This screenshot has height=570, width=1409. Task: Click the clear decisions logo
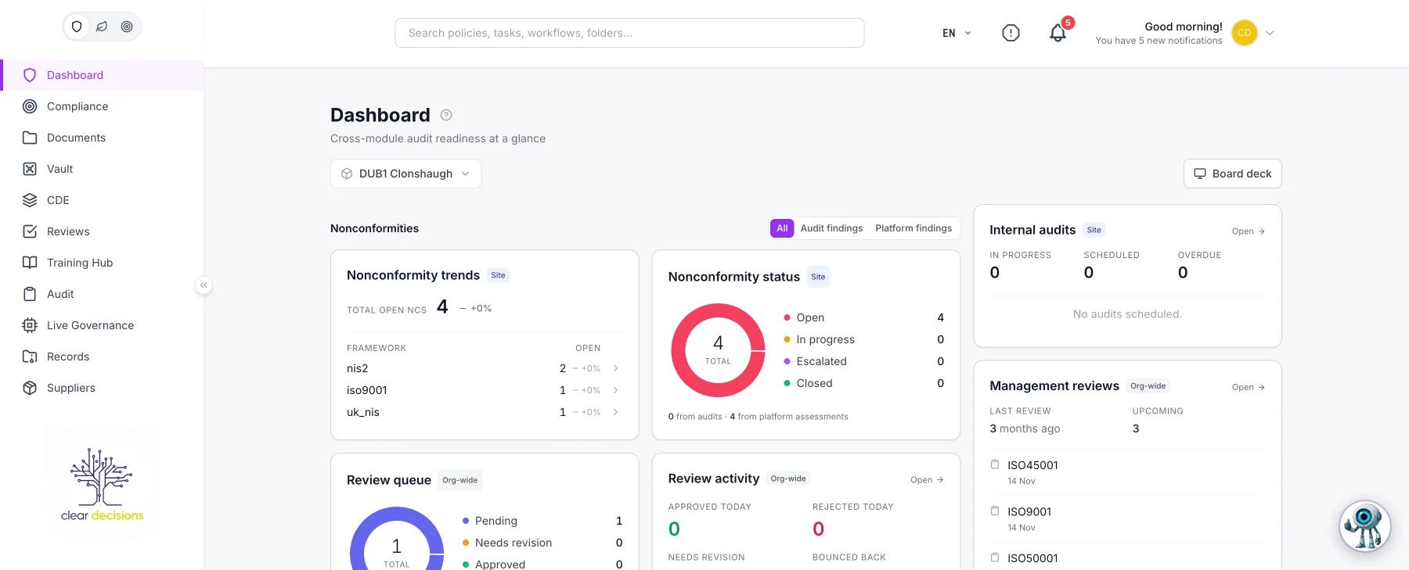tap(102, 485)
